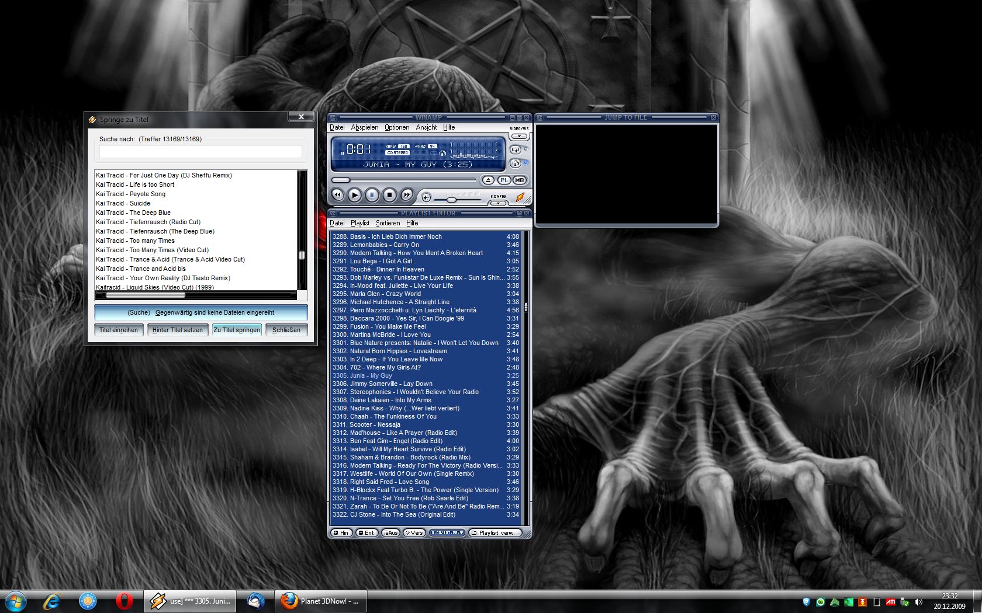Open the Sortieren menu in Playlist-Editor

click(x=388, y=223)
